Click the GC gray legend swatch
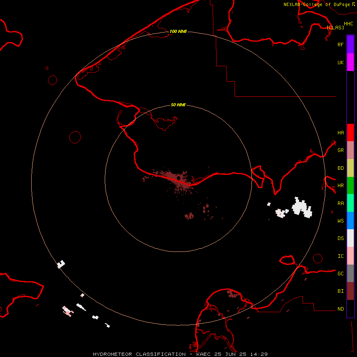The height and width of the screenshot is (357, 357). [x=350, y=273]
